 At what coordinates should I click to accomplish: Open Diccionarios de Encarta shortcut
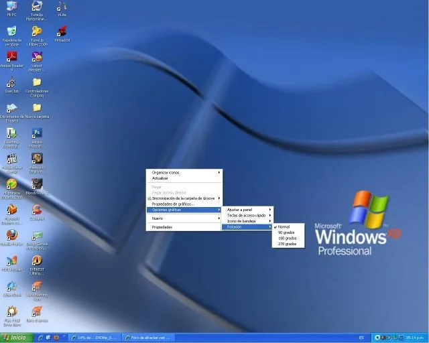(12, 113)
